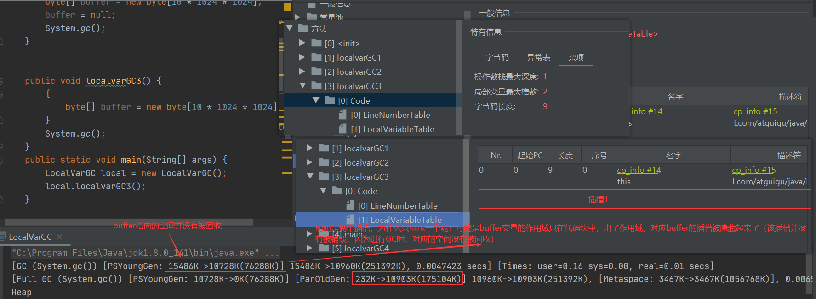Collapse localvarGC3 in tree listing <init>
Viewport: 816px width, 299px height.
[302, 86]
